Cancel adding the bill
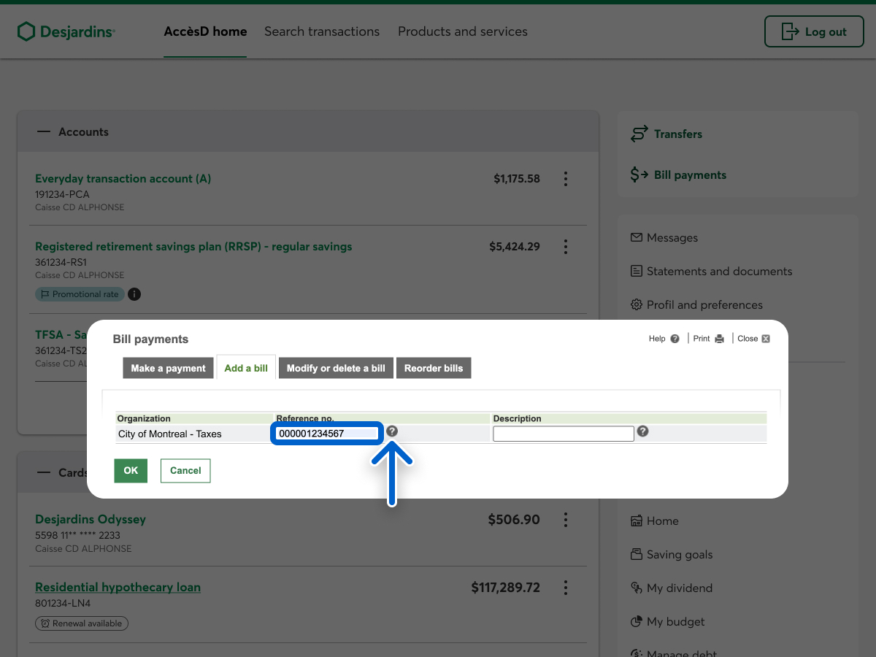This screenshot has width=876, height=657. (x=185, y=471)
